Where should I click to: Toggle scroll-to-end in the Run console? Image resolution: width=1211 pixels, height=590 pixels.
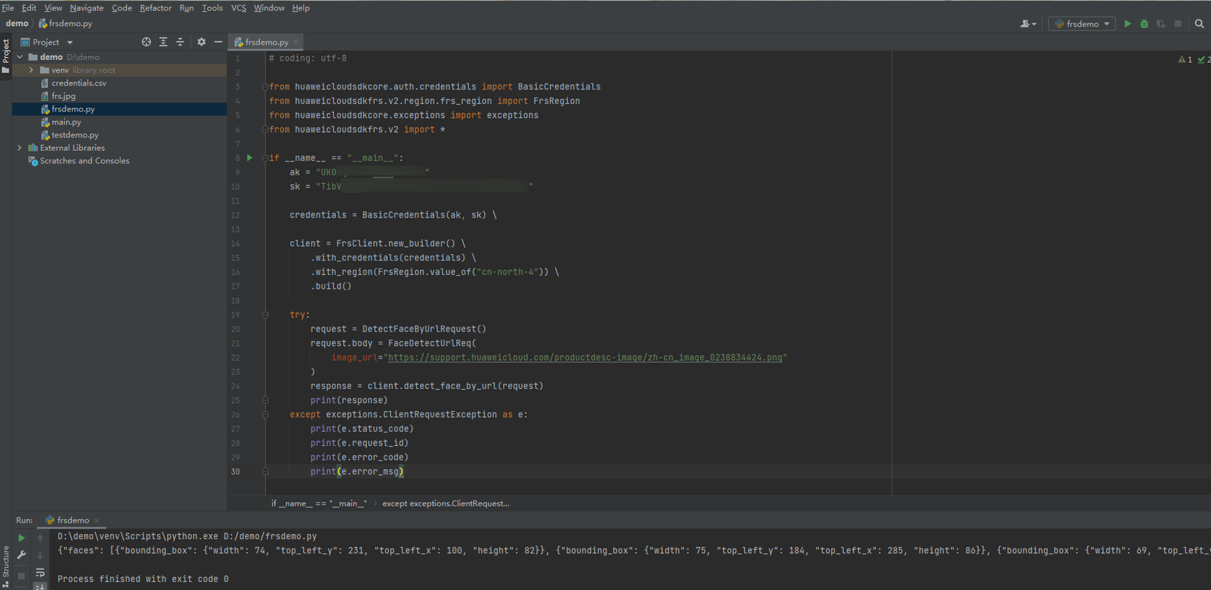coord(40,586)
